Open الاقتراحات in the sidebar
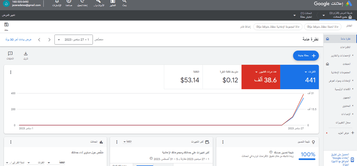 [345, 47]
